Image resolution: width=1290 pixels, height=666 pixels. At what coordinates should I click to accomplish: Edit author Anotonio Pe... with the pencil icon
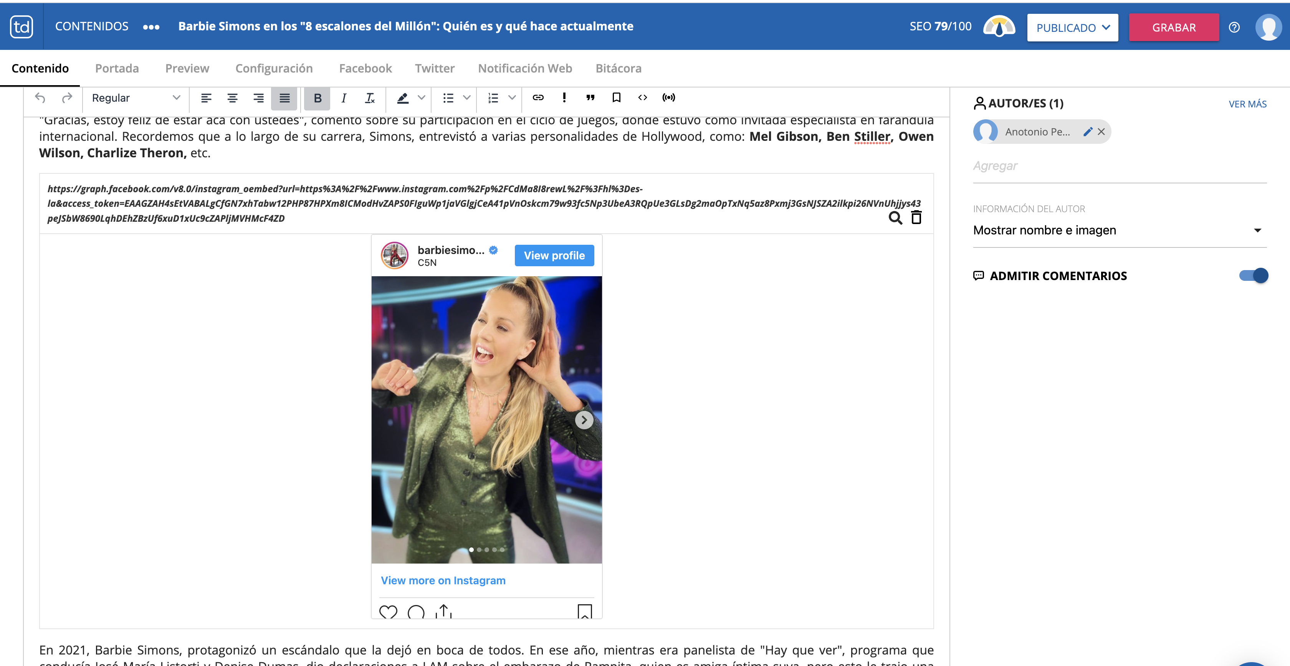(x=1087, y=132)
